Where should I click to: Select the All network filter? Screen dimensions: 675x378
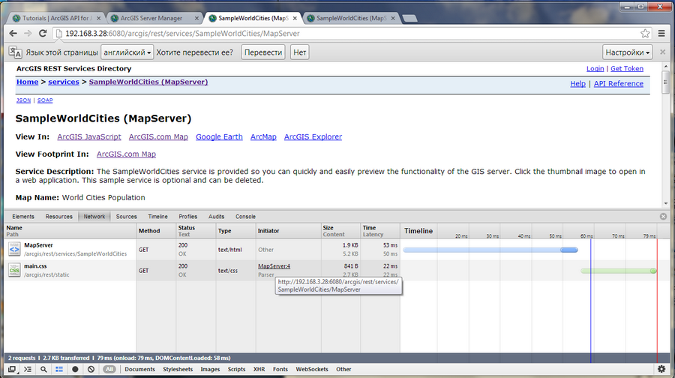109,369
